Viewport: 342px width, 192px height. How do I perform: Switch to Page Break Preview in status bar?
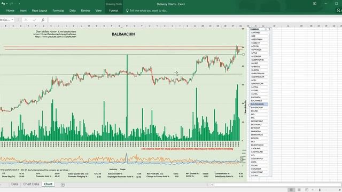pos(307,190)
